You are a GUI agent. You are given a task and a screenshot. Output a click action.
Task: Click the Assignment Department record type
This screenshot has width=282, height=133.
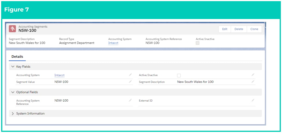[x=77, y=43]
